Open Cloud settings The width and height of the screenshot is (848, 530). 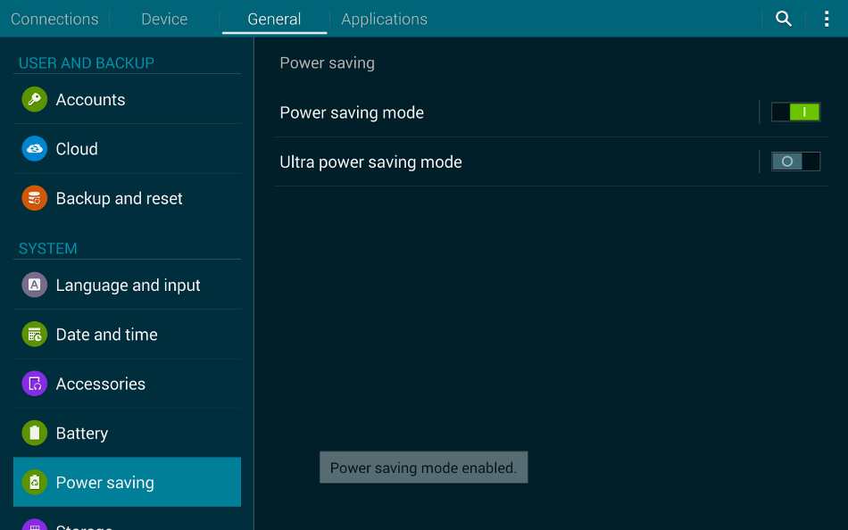(127, 149)
